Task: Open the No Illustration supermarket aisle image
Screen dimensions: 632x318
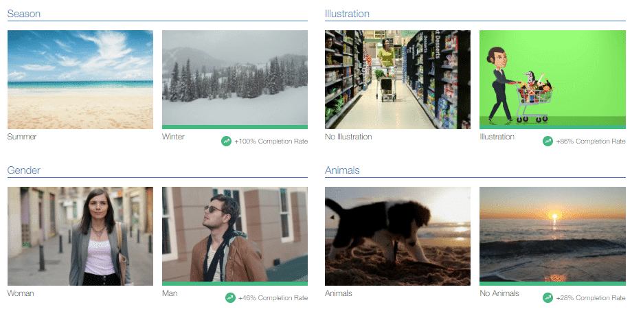Action: point(398,80)
